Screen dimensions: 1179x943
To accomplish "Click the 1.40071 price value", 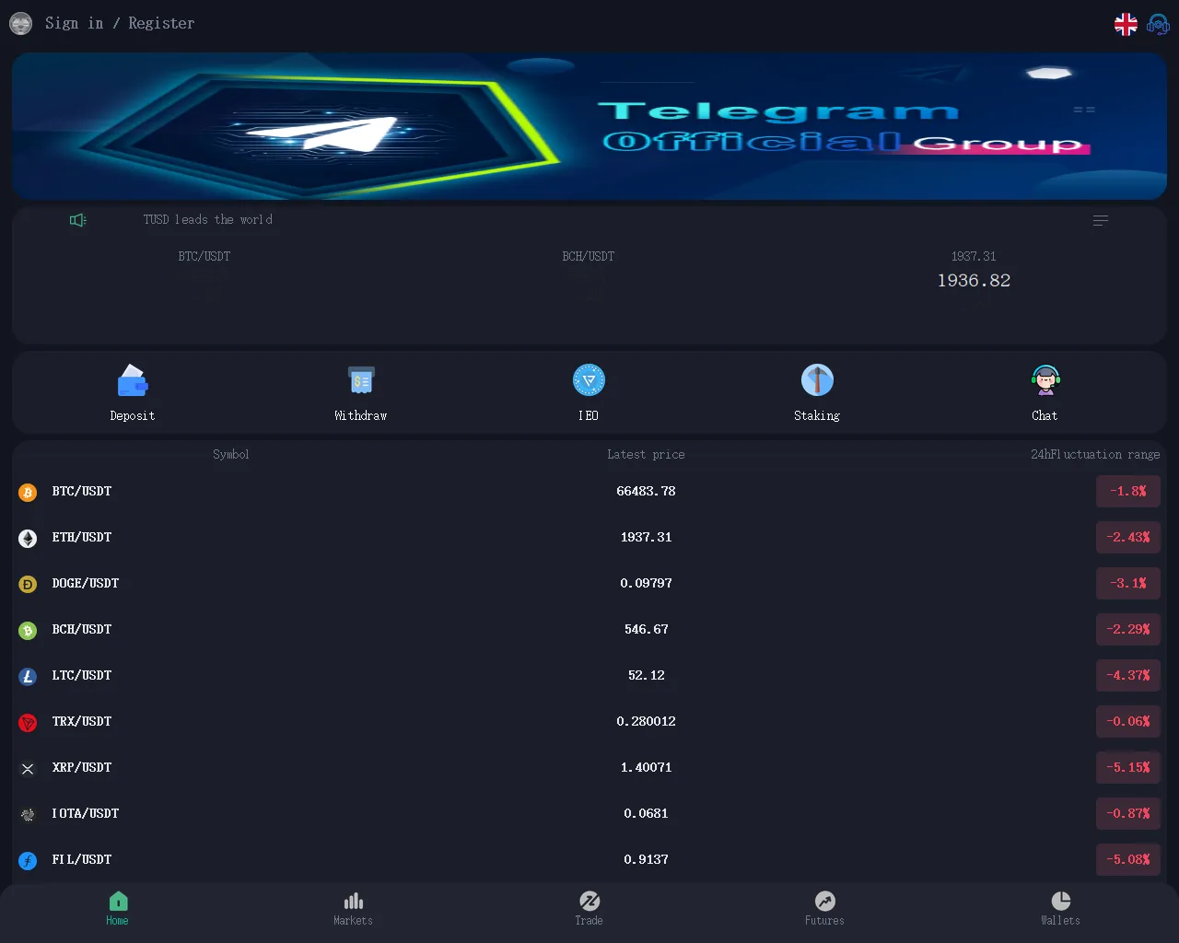I will [646, 768].
